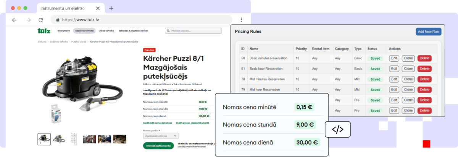Select the sixth product thumbnail

pos(119,139)
